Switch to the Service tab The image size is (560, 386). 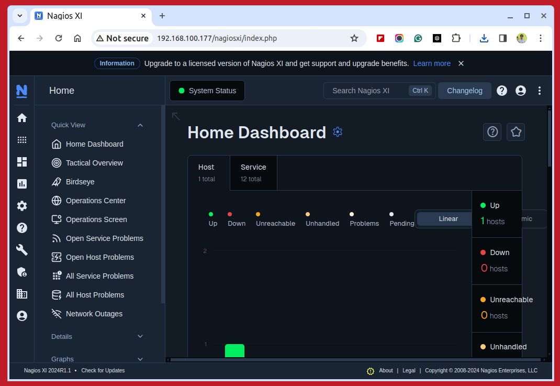click(253, 172)
